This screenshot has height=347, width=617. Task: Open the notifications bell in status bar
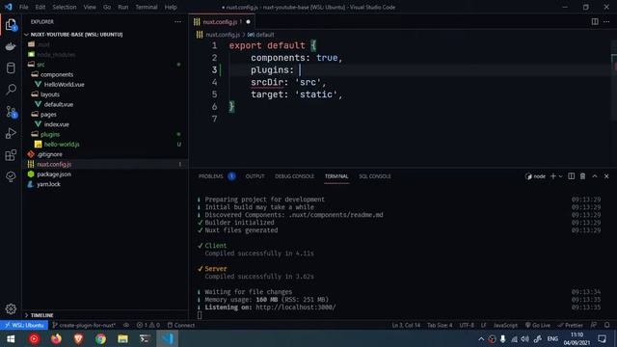pyautogui.click(x=607, y=325)
